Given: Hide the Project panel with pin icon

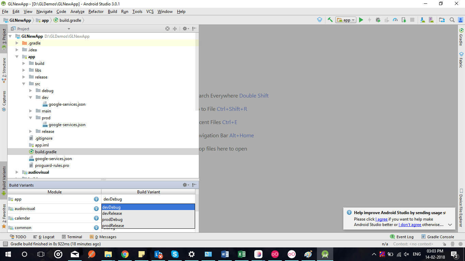Looking at the screenshot, I should click(194, 29).
